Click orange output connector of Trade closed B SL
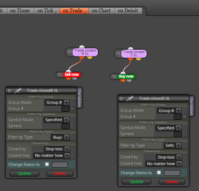Image resolution: width=199 pixels, height=191 pixels. pyautogui.click(x=82, y=57)
